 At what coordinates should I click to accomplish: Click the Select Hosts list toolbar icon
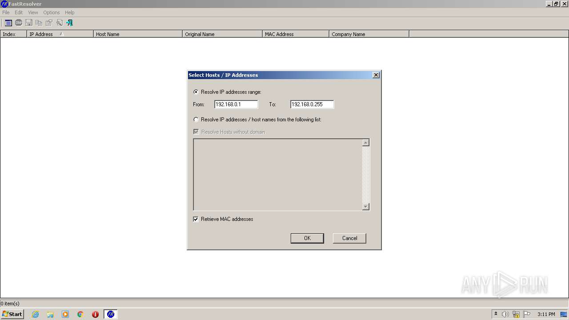pyautogui.click(x=8, y=23)
